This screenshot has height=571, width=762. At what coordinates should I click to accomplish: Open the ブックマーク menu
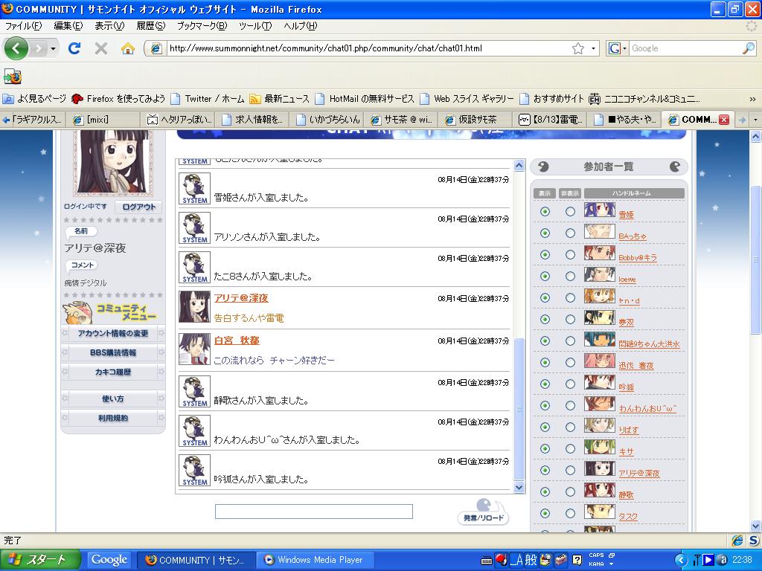point(201,26)
